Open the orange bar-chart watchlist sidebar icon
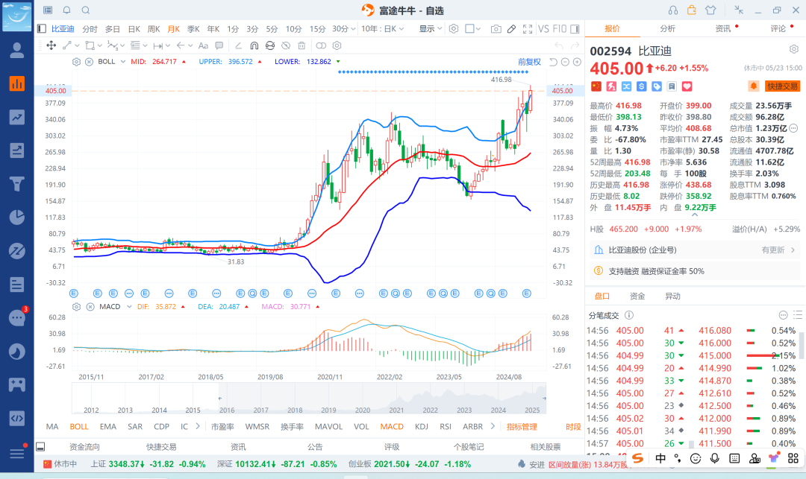806x479 pixels. coord(17,83)
